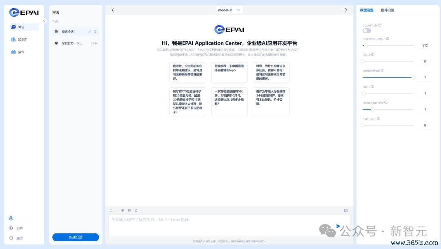Screen dimensions: 441x249
Task: Select the 新建会话 conversation row
Action: (76, 31)
